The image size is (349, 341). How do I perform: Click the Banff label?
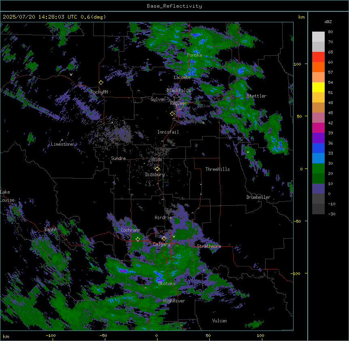50,230
